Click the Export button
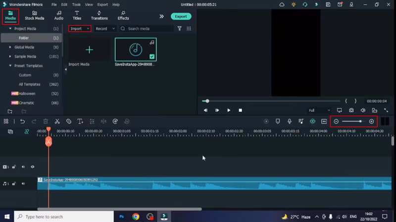This screenshot has width=396, height=222. [x=181, y=16]
